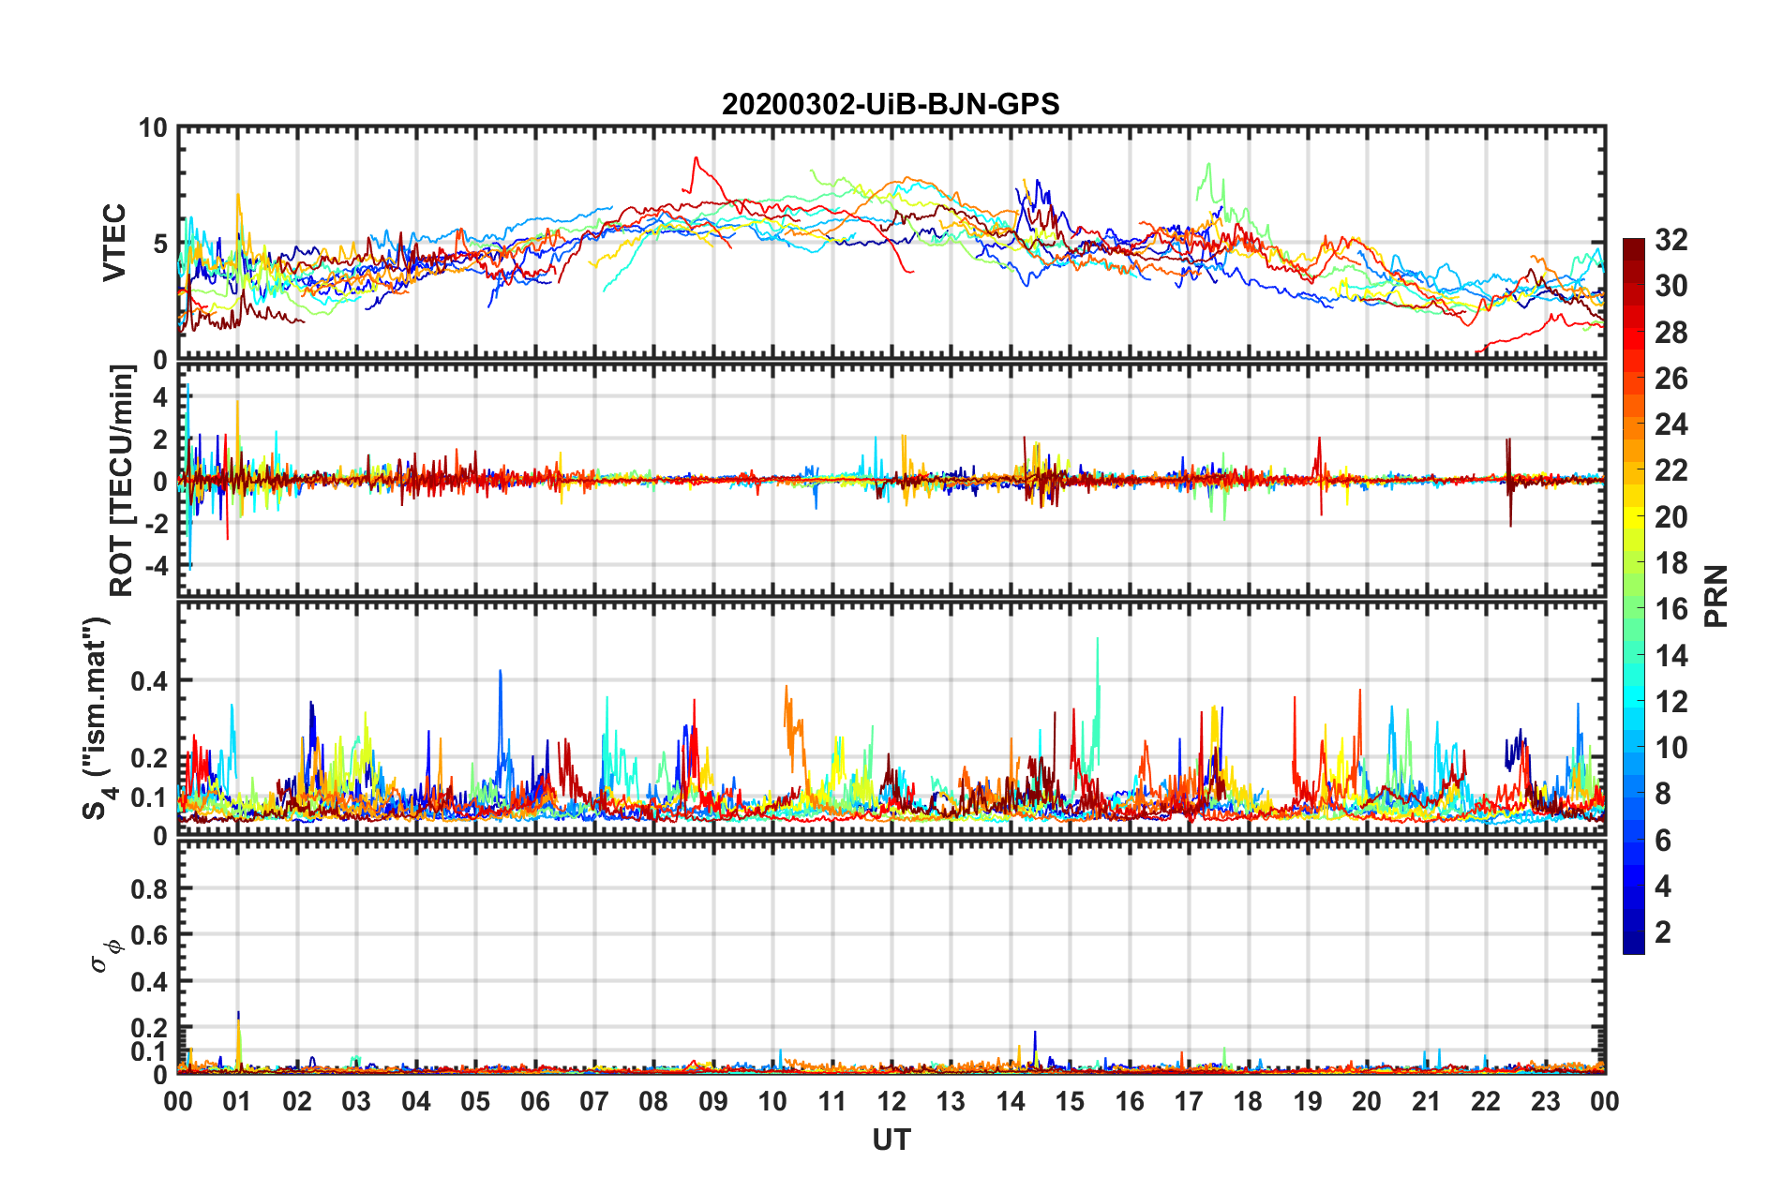The height and width of the screenshot is (1192, 1783).
Task: Click the UT x-axis label
Action: point(891,1140)
